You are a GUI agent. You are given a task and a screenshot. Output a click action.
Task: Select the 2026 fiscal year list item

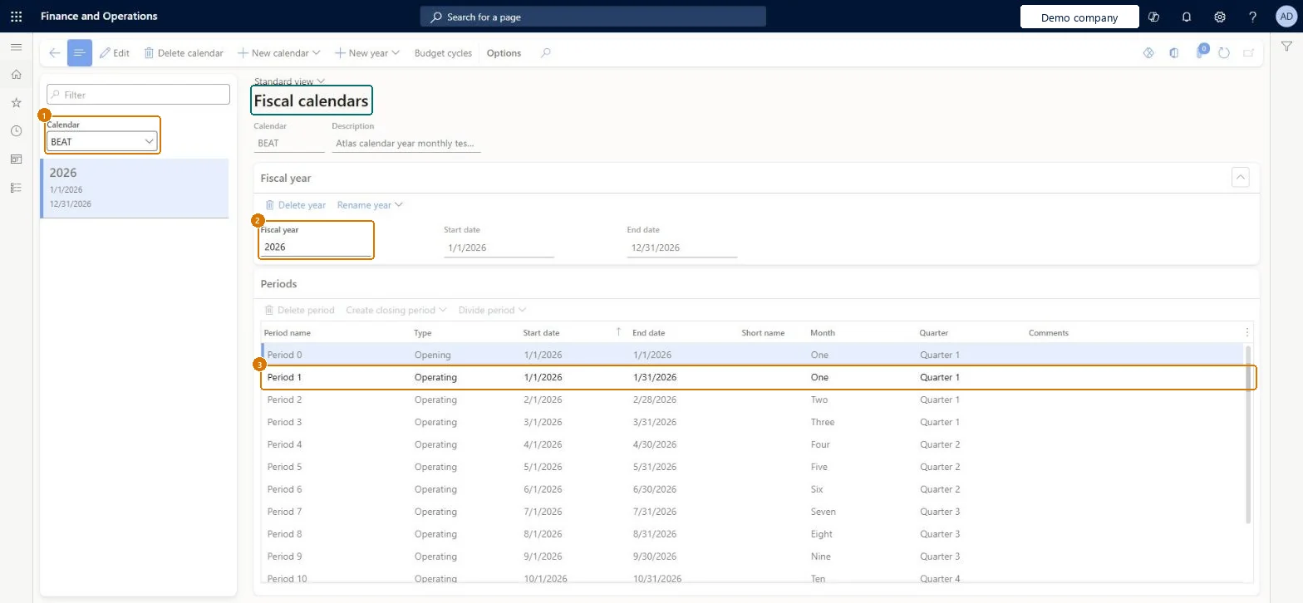(134, 189)
